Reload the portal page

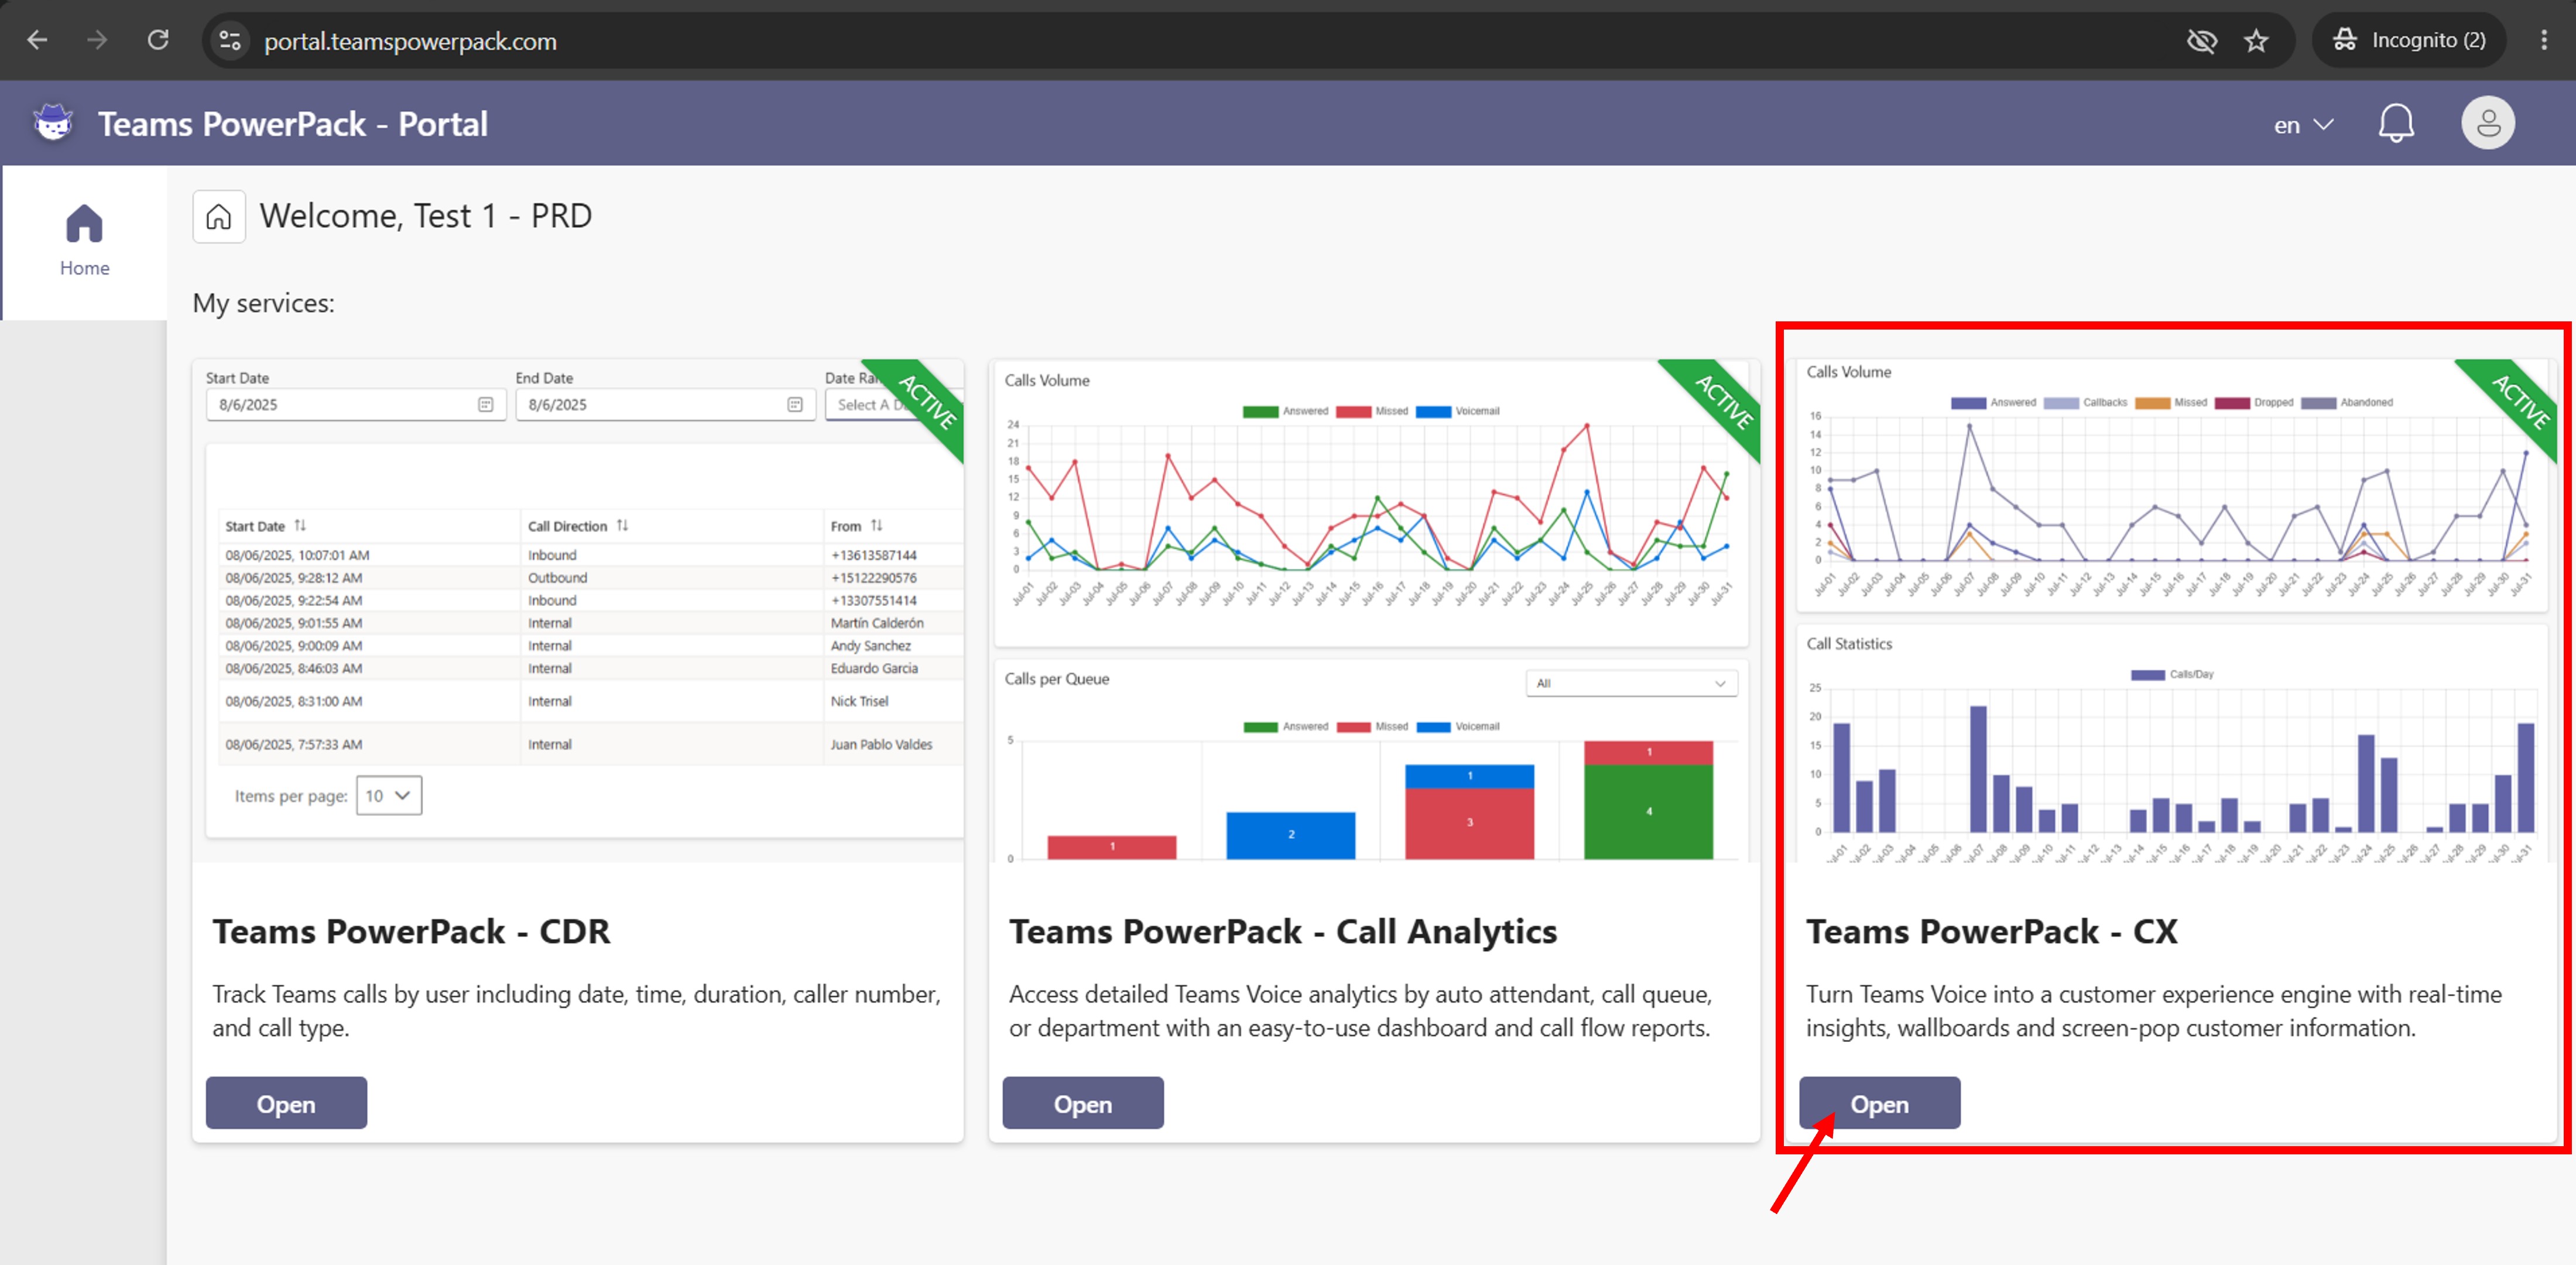[x=158, y=40]
